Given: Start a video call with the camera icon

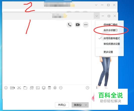Looking at the screenshot, I should coord(78,25).
